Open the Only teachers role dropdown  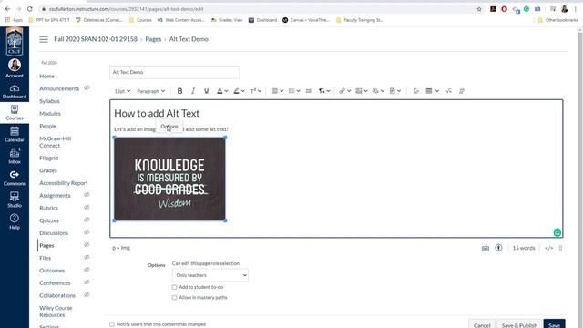click(210, 275)
